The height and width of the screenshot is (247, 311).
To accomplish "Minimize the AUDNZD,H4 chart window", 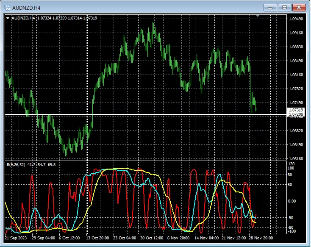I will 270,8.
